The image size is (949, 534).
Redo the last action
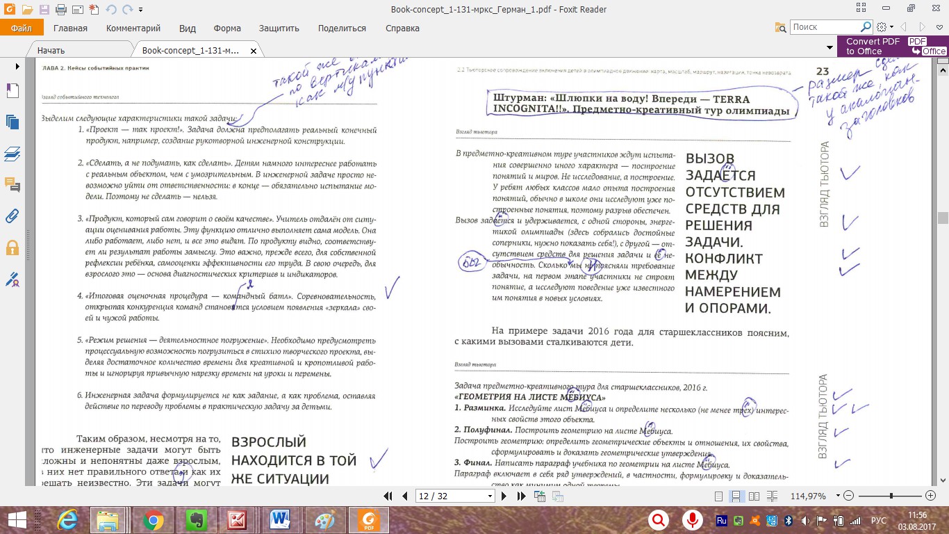tap(127, 10)
